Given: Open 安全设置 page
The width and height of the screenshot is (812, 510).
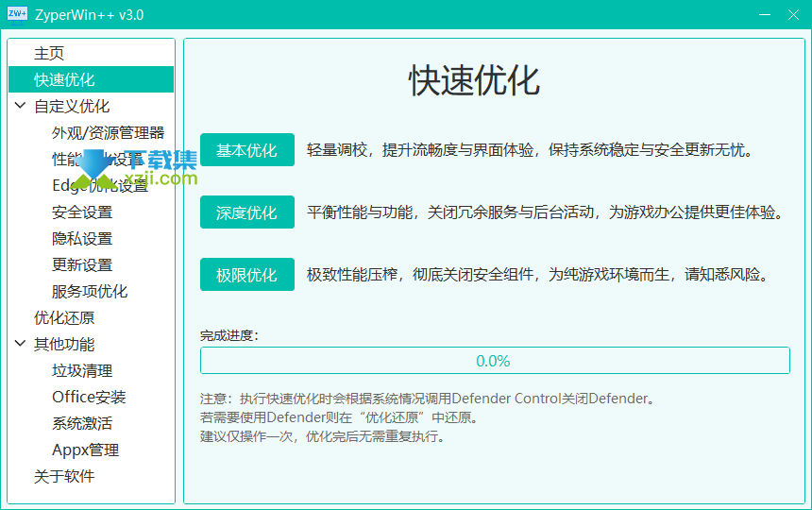Looking at the screenshot, I should coord(82,212).
